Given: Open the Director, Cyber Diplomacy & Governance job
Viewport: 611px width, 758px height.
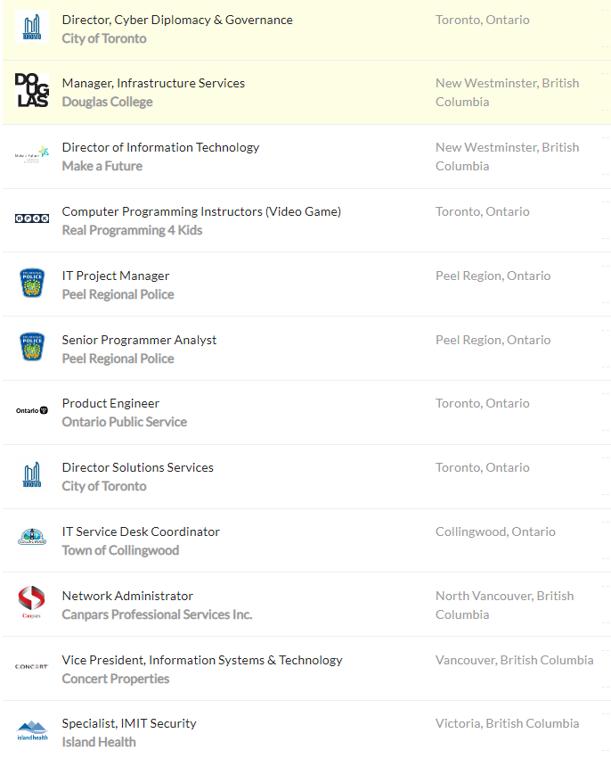Looking at the screenshot, I should click(177, 20).
